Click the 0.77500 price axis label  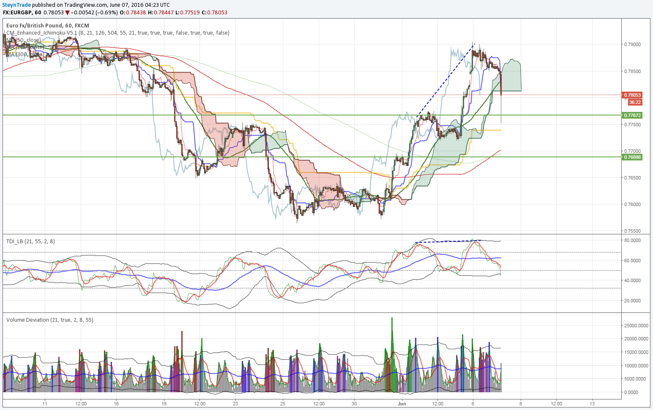tap(632, 125)
